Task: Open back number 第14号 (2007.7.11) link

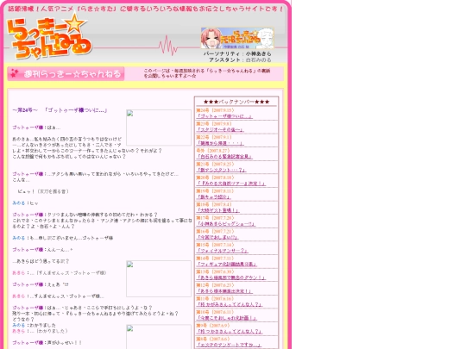Action: point(227,265)
